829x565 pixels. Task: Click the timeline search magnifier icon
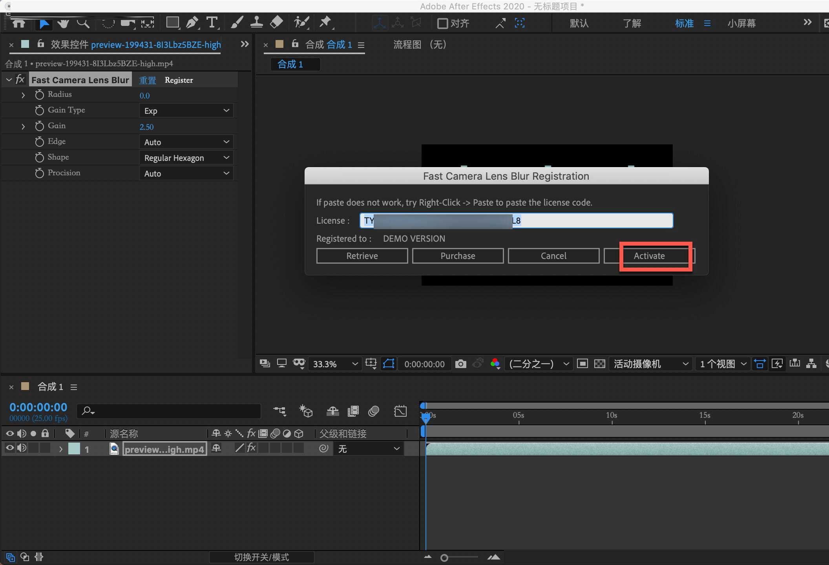88,411
